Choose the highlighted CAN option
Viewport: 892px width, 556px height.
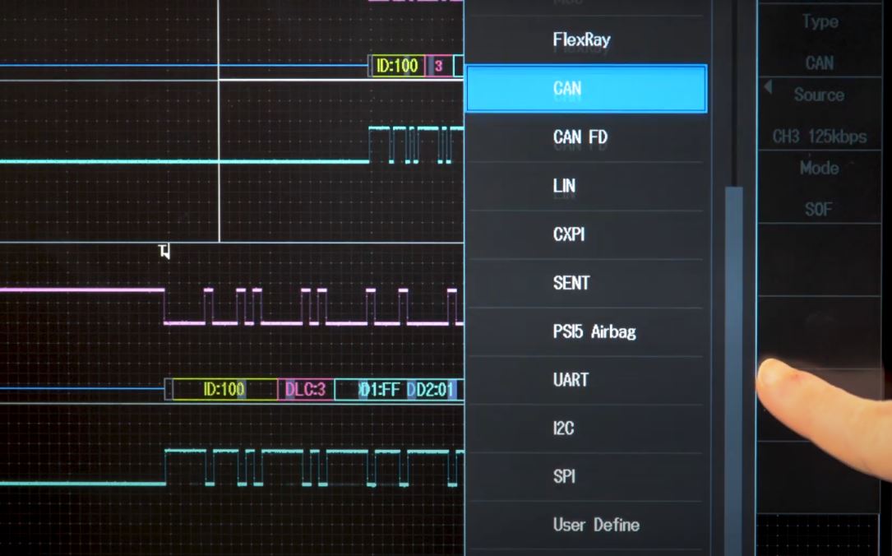click(585, 89)
